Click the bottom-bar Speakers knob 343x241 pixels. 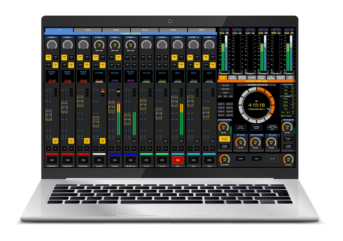[288, 159]
